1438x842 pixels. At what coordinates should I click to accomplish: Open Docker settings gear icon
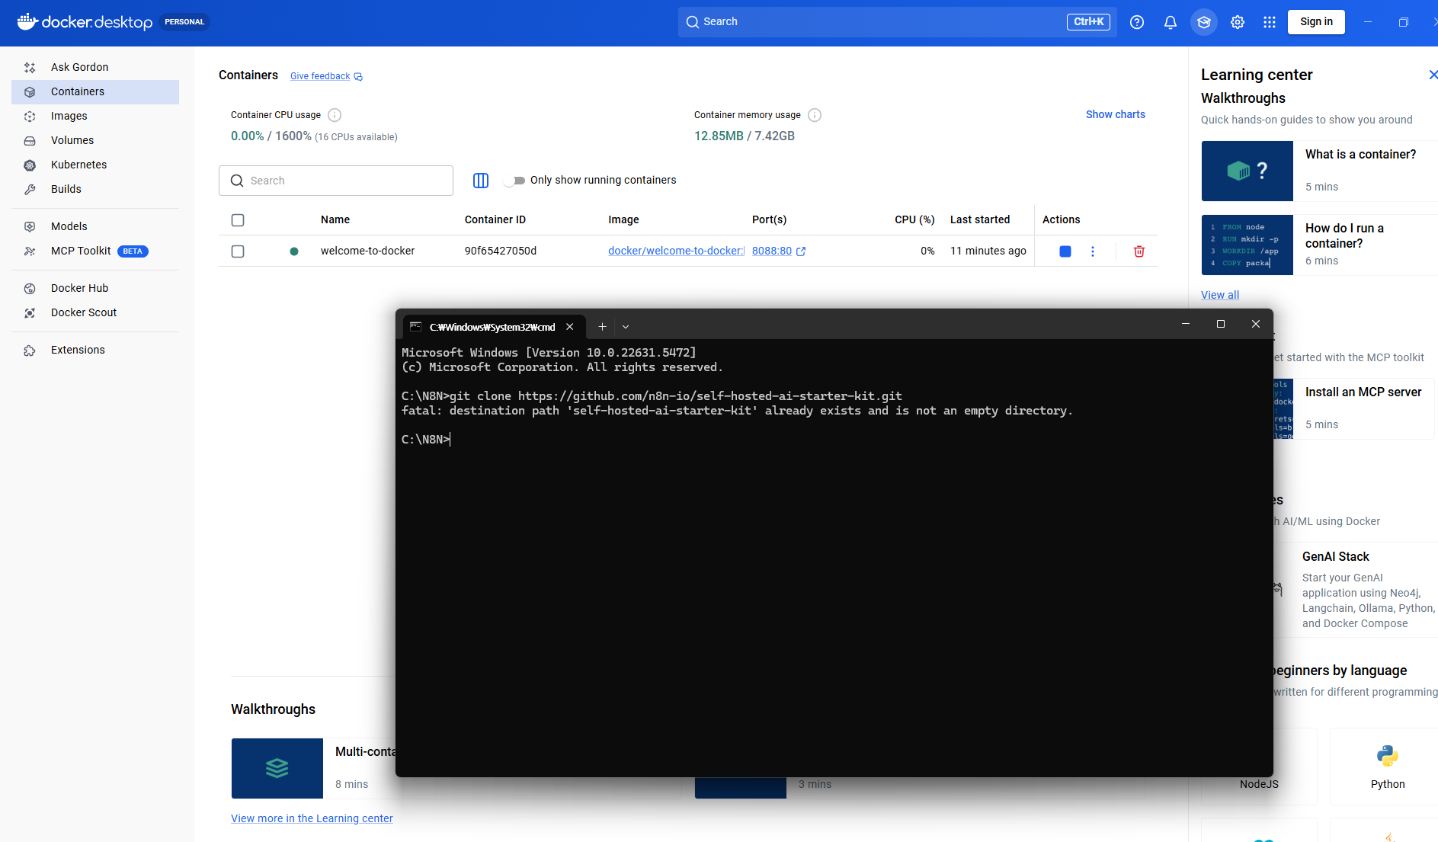[x=1238, y=22]
